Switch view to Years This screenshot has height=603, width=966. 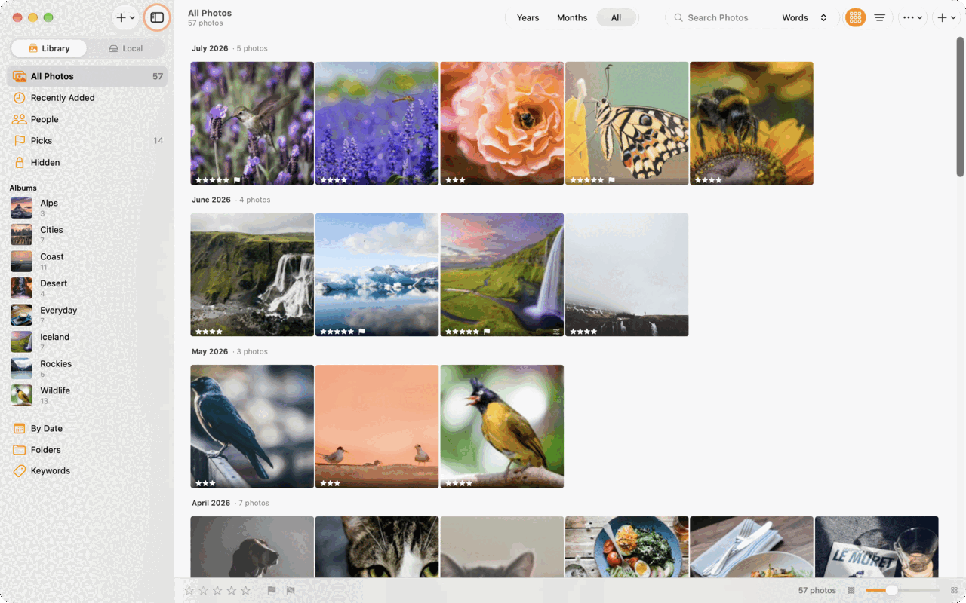pos(528,17)
